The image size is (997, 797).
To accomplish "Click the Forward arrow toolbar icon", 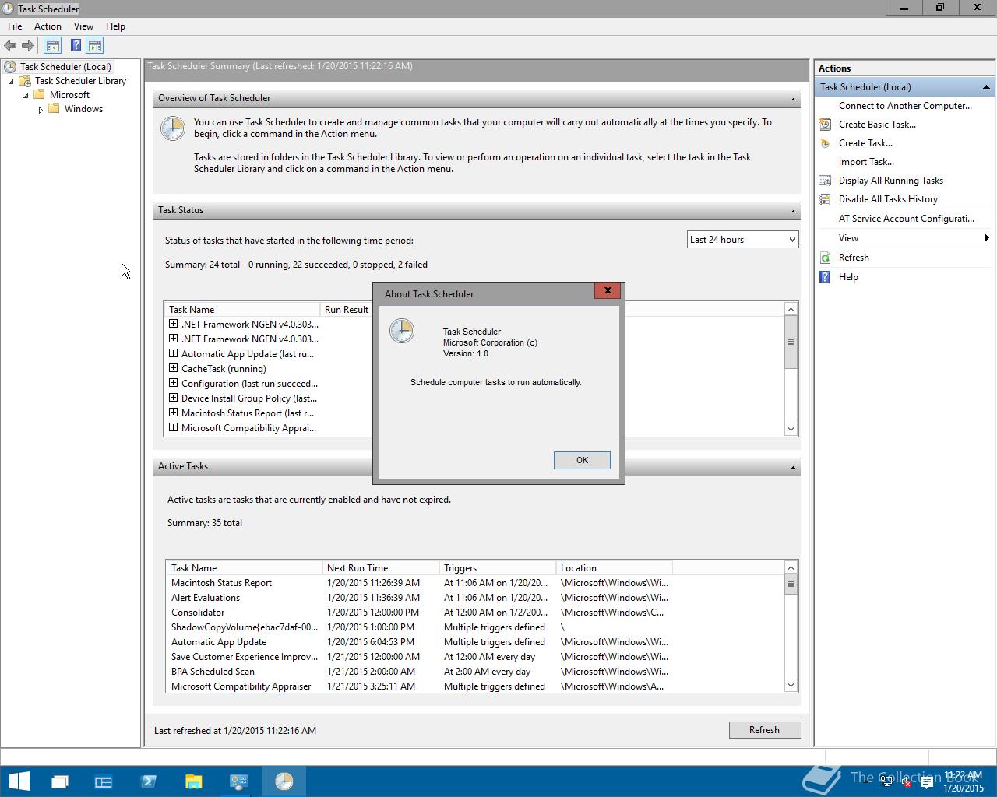I will click(28, 46).
